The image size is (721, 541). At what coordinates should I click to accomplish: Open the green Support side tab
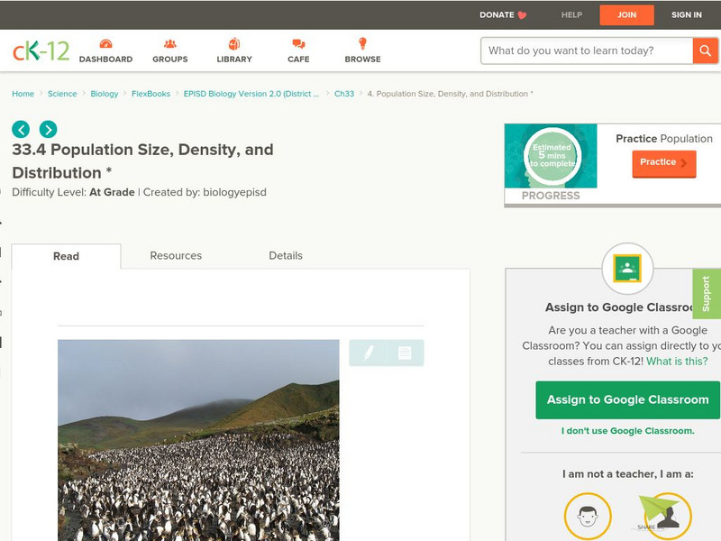(x=707, y=294)
